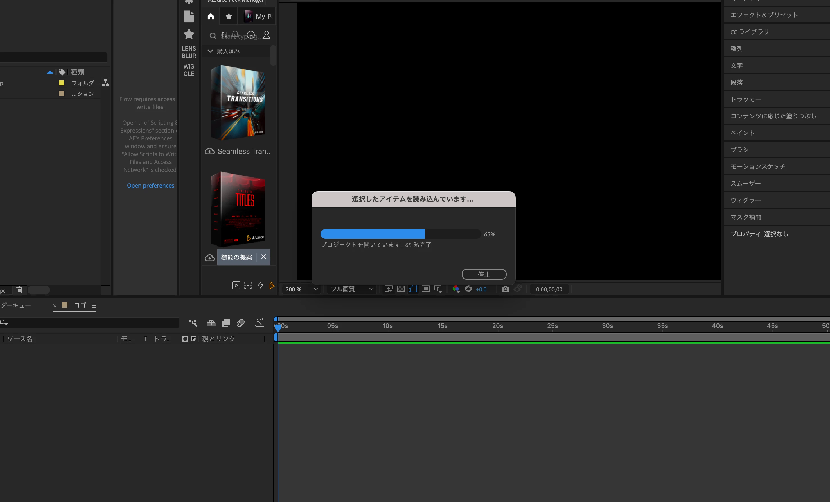This screenshot has width=830, height=502.
Task: Open the トラッカー panel
Action: tap(746, 99)
